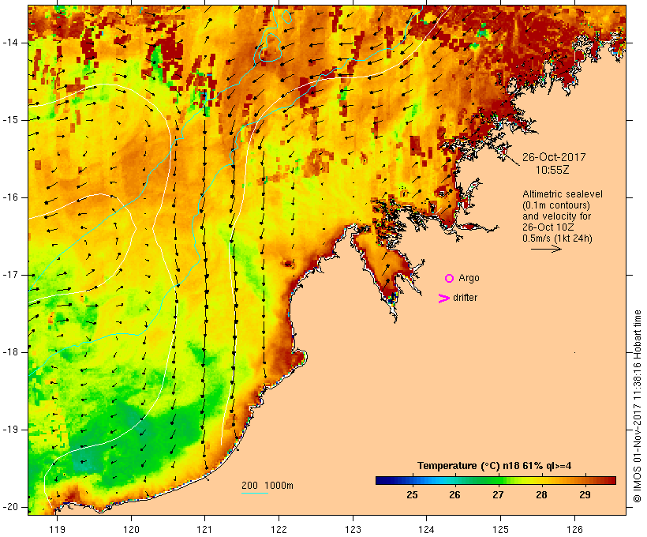
Task: Click the longitude axis label 125
Action: point(500,530)
